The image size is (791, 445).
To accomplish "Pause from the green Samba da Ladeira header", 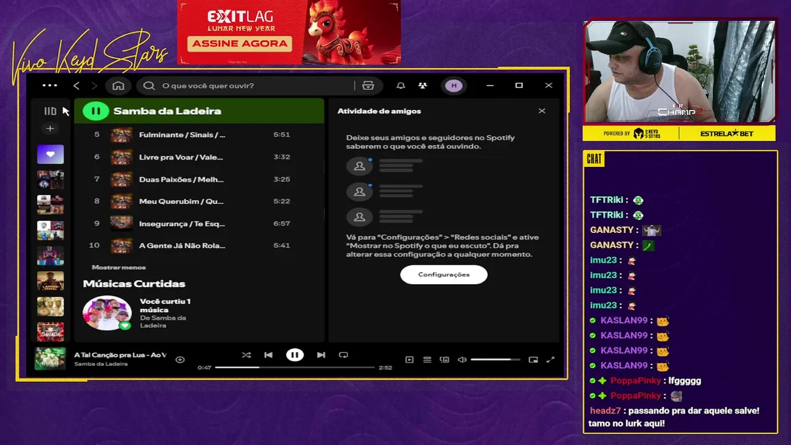I will pyautogui.click(x=96, y=111).
